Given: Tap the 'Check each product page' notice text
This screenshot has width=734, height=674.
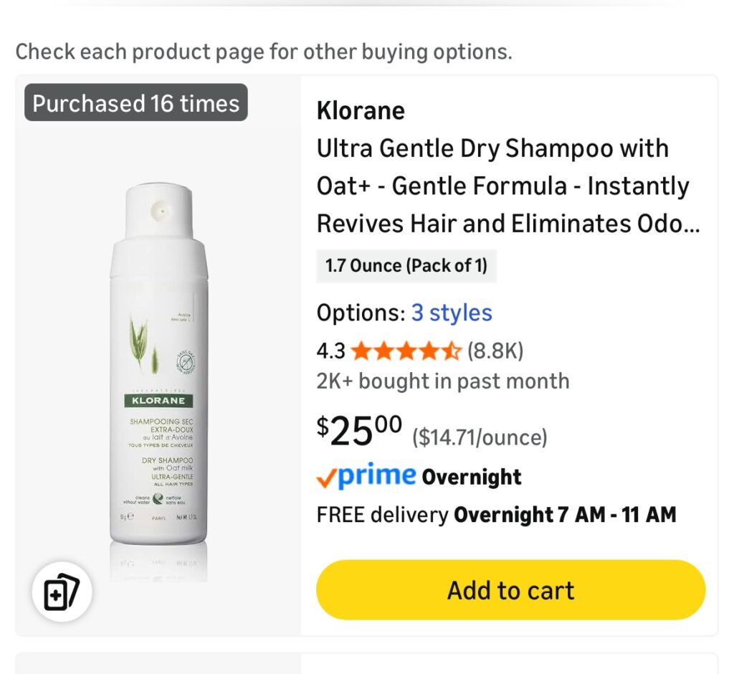Looking at the screenshot, I should click(x=264, y=52).
